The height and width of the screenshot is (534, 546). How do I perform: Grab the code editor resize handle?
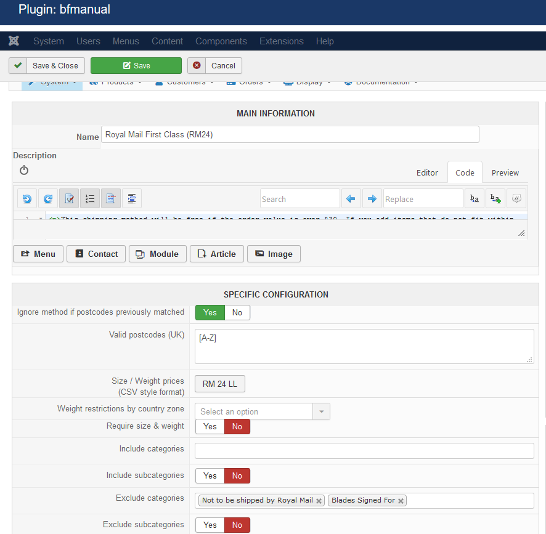tap(521, 233)
